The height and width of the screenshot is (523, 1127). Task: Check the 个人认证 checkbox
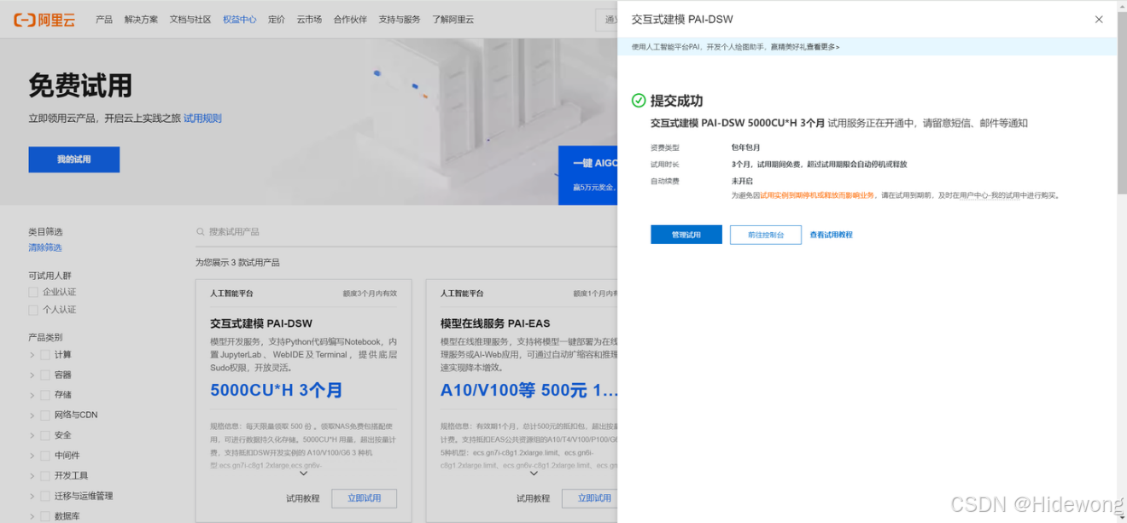[33, 310]
